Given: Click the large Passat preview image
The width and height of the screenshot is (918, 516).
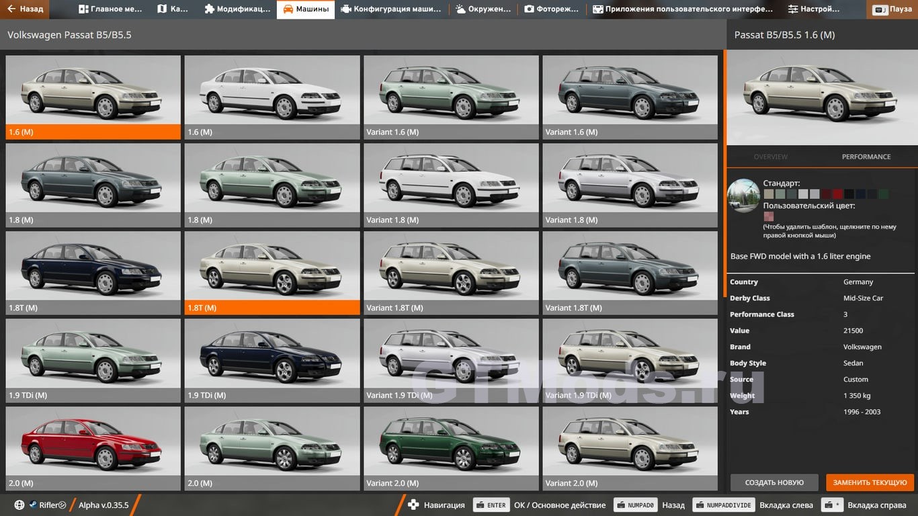Looking at the screenshot, I should [822, 97].
